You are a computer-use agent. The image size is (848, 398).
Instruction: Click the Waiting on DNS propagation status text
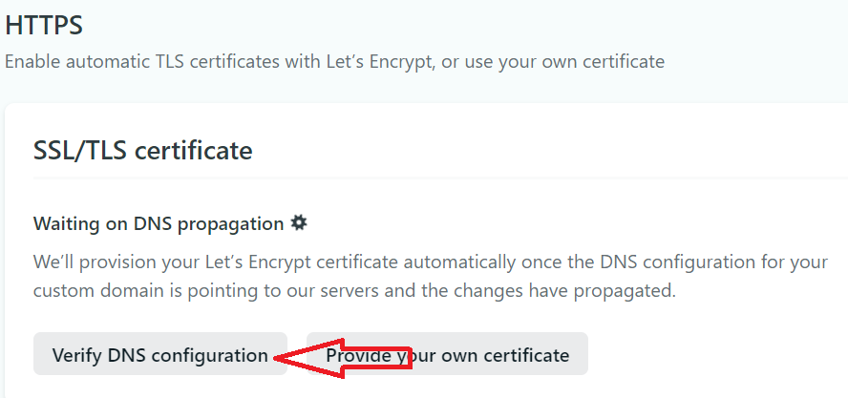click(159, 224)
